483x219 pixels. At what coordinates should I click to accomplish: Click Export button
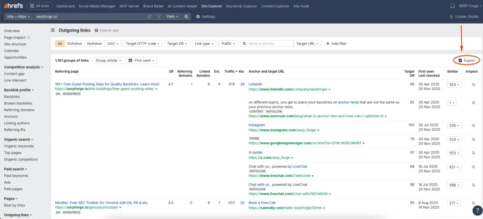(466, 60)
